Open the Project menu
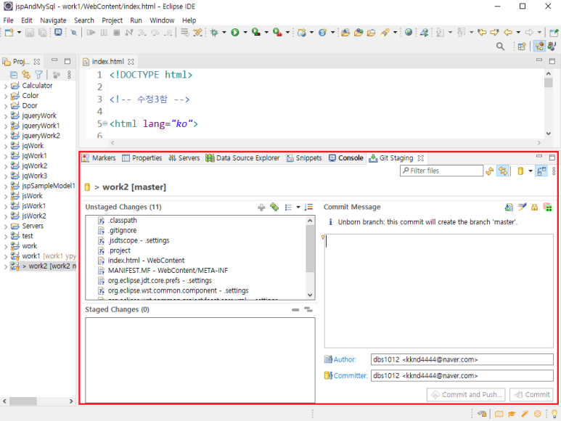This screenshot has width=561, height=421. point(112,20)
